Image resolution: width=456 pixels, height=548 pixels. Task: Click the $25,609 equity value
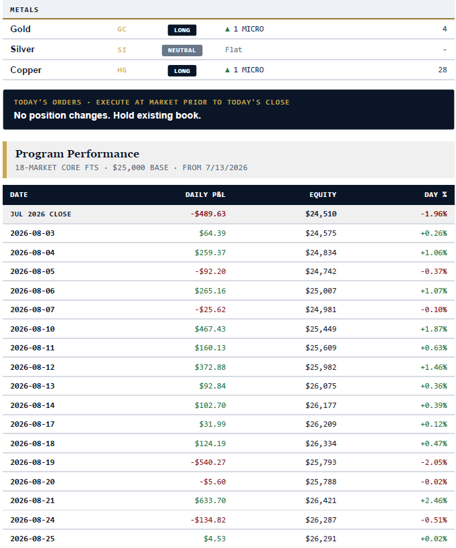[x=321, y=348]
